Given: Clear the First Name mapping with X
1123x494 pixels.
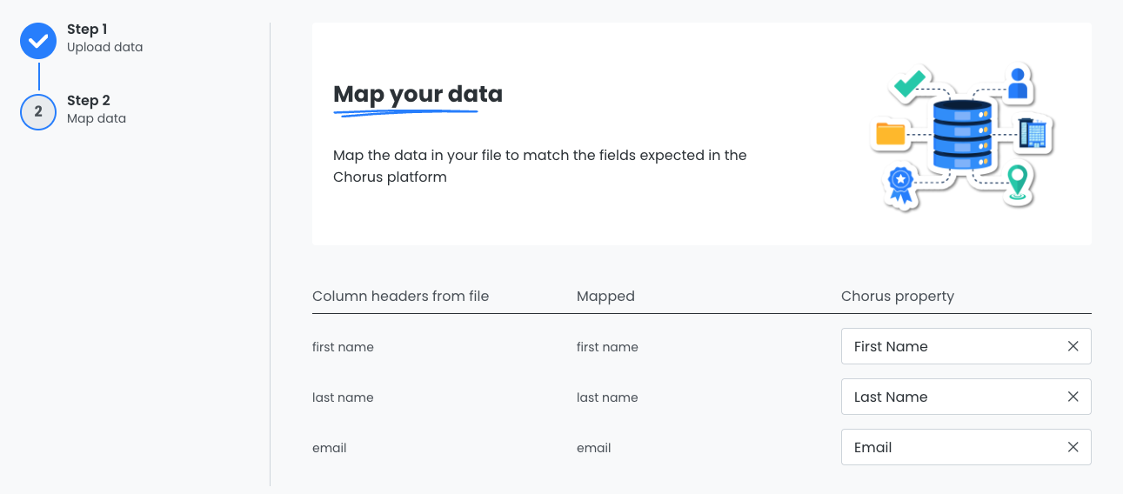Looking at the screenshot, I should click(x=1073, y=346).
